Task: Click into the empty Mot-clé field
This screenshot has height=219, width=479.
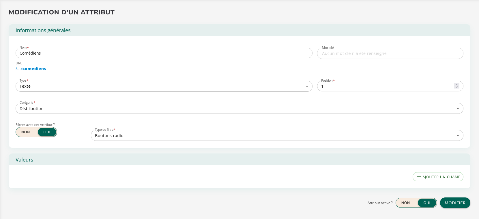Action: click(x=390, y=53)
